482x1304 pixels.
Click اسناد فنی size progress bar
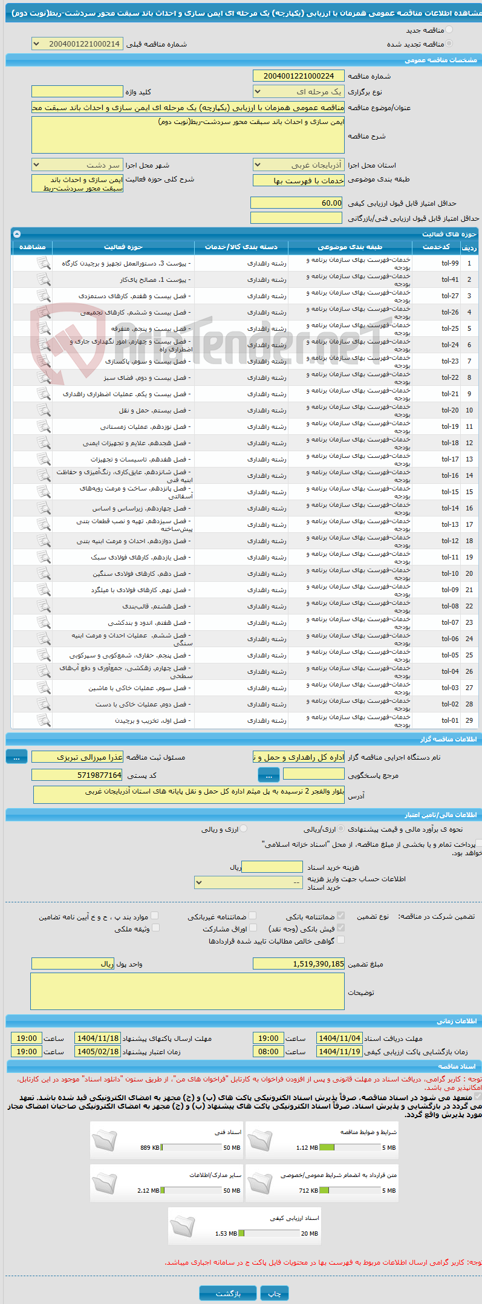click(x=191, y=1147)
